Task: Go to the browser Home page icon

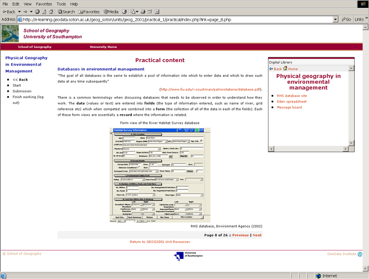Action: tap(51, 12)
